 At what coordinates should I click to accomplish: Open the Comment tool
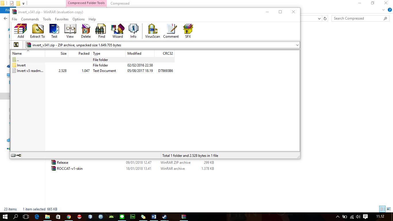(x=171, y=31)
